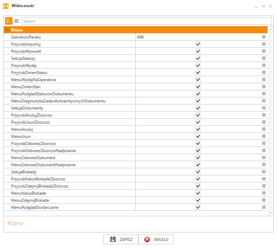
Task: Save changes with the ZAPISZ button
Action: (121, 239)
